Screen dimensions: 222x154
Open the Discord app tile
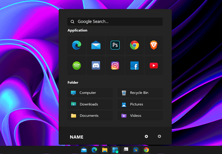point(96,65)
